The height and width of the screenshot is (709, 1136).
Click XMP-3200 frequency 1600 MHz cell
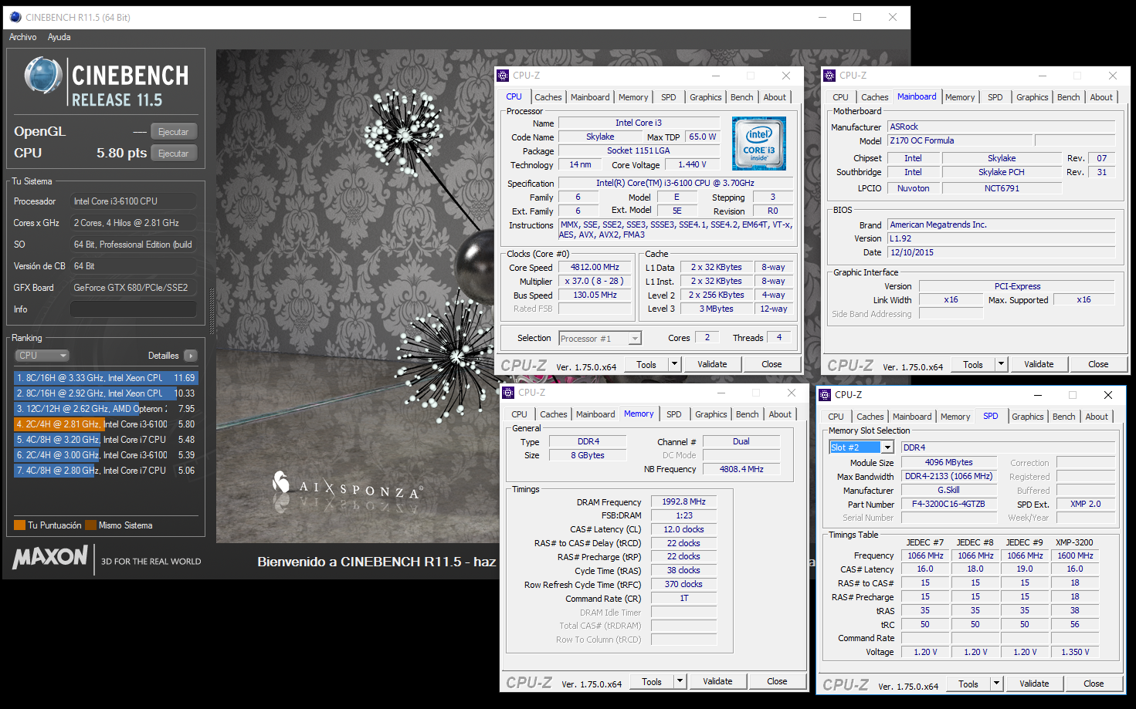(x=1075, y=555)
